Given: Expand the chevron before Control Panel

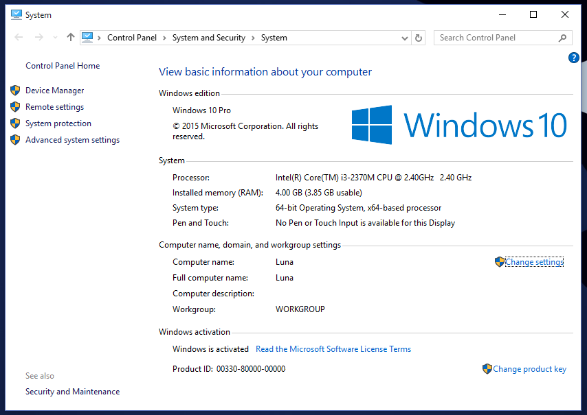Looking at the screenshot, I should point(99,38).
